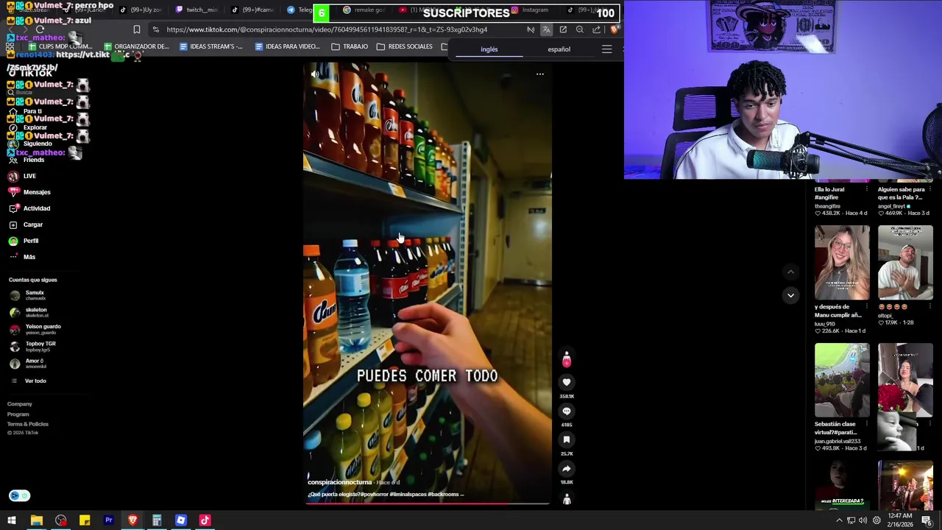
Task: Click the browser address bar URL
Action: click(x=327, y=29)
